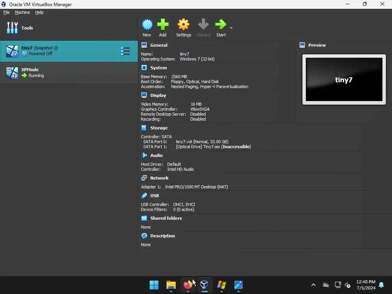
Task: Click the VirtualBox title bar logo icon
Action: coord(3,4)
